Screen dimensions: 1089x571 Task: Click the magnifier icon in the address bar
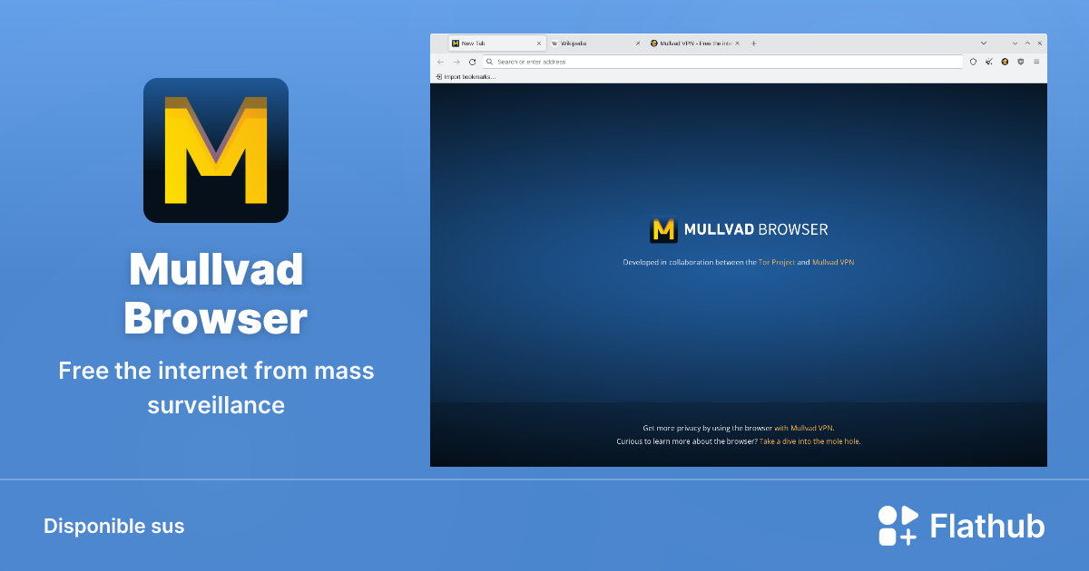tap(490, 62)
